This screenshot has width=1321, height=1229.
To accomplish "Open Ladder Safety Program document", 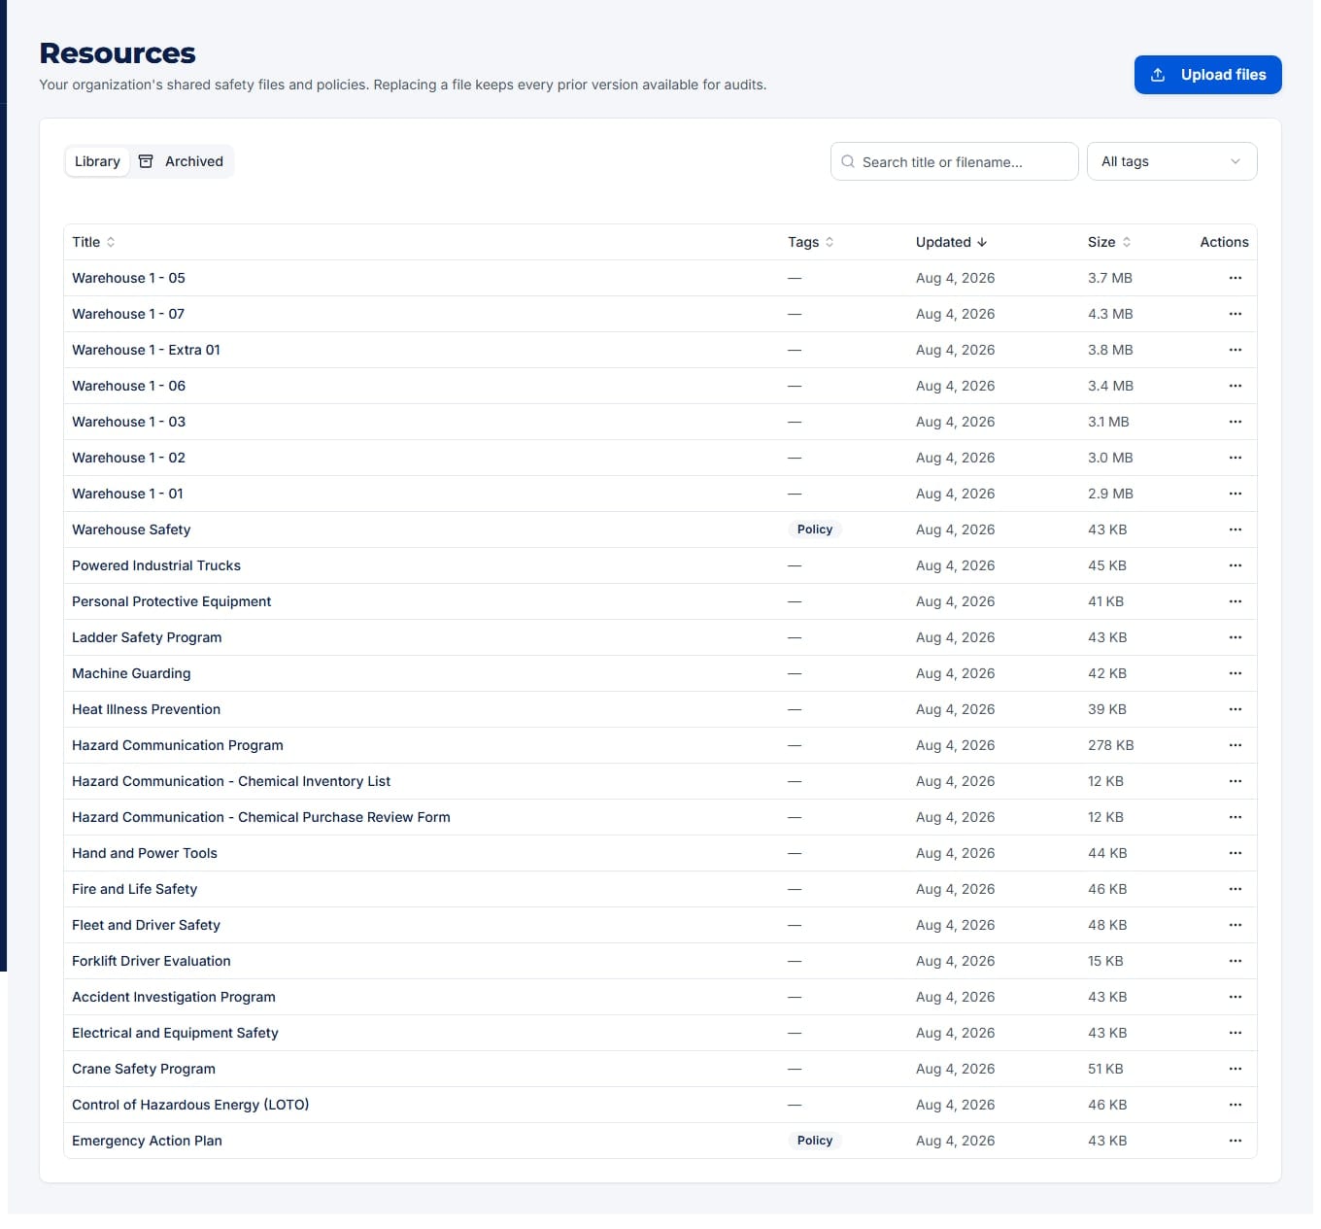I will [147, 637].
